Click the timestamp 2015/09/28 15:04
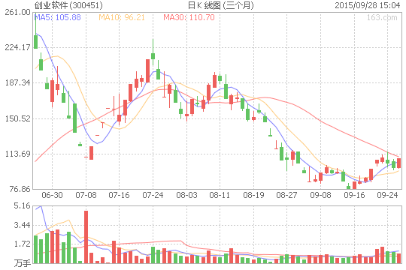 [x=368, y=5]
